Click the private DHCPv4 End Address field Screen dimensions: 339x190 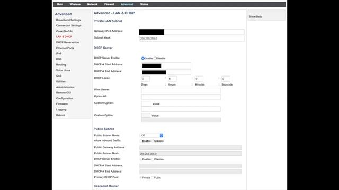click(x=166, y=72)
